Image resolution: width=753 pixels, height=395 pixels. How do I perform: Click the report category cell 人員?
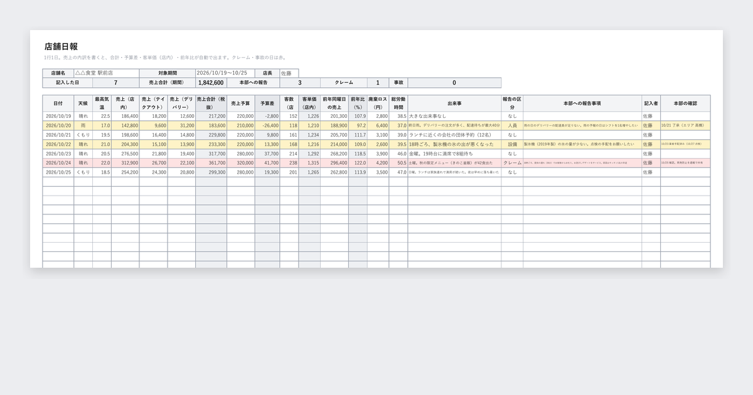(x=512, y=125)
